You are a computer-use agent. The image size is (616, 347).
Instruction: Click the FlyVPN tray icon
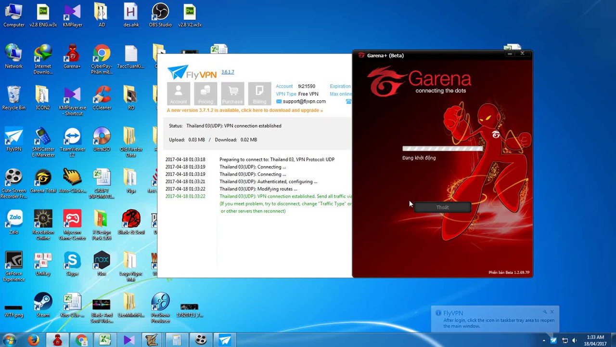(x=553, y=341)
